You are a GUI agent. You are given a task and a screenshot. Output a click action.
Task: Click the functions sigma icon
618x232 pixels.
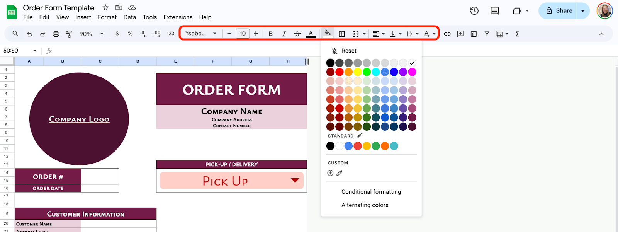(517, 34)
